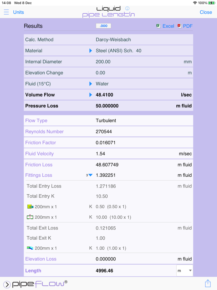Image resolution: width=217 pixels, height=290 pixels.
Task: Tap the Internal Diameter value 200.00
Action: [103, 62]
